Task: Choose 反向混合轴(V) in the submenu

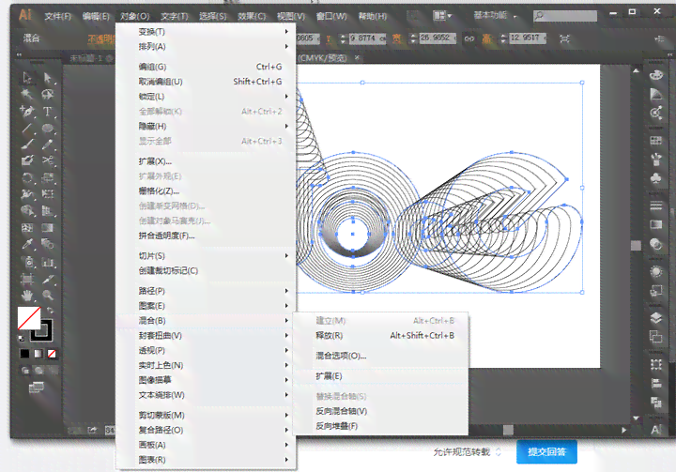Action: click(380, 411)
